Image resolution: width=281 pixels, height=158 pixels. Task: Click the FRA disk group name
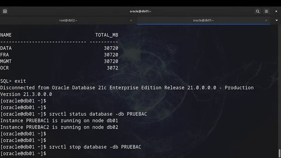coord(4,54)
